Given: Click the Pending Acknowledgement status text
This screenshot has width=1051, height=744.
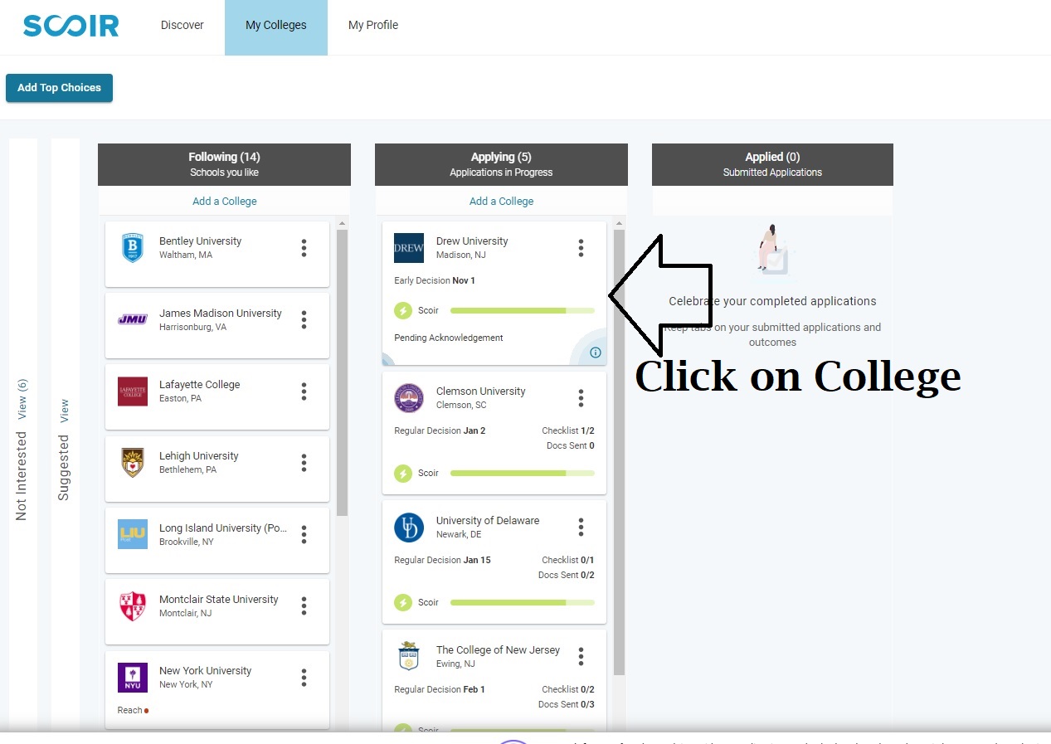Looking at the screenshot, I should tap(449, 338).
